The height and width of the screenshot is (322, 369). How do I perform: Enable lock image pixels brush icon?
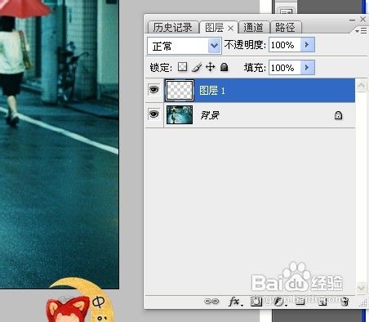click(197, 67)
